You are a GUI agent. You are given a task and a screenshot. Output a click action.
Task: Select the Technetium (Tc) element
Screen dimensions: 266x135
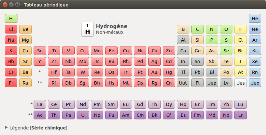coord(97,61)
